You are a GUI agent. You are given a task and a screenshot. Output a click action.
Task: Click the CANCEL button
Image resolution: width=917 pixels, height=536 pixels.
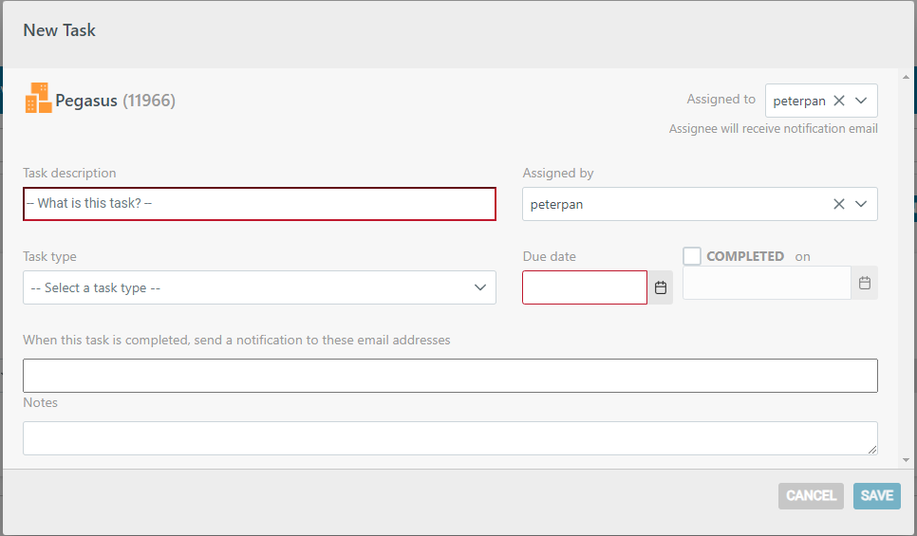tap(811, 495)
